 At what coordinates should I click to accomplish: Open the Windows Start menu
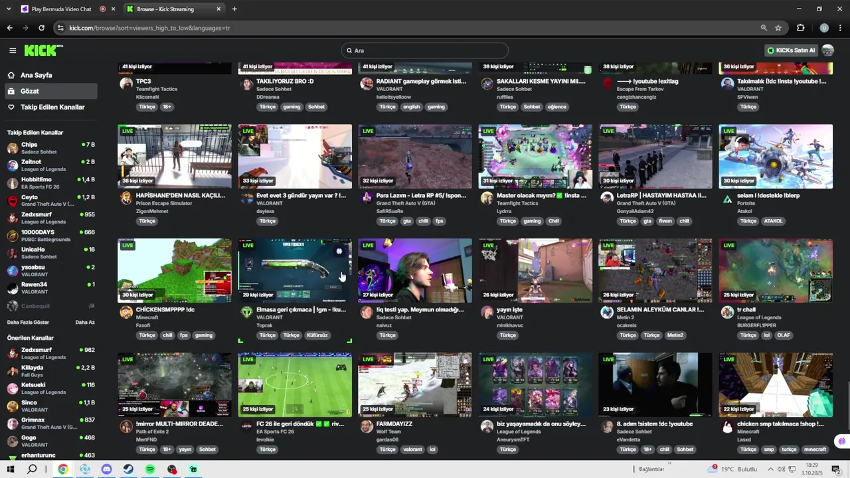11,469
